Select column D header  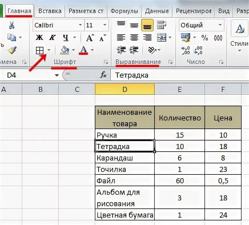pyautogui.click(x=125, y=89)
